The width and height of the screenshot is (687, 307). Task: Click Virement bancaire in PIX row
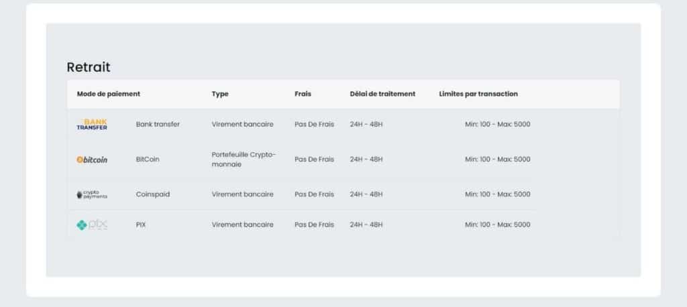click(x=242, y=225)
